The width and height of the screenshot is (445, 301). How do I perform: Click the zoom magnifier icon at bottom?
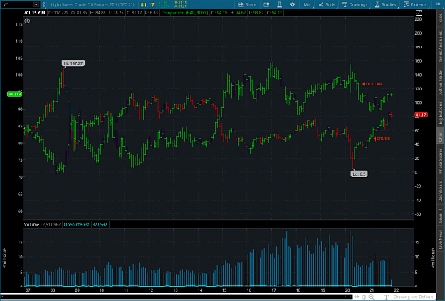371,297
